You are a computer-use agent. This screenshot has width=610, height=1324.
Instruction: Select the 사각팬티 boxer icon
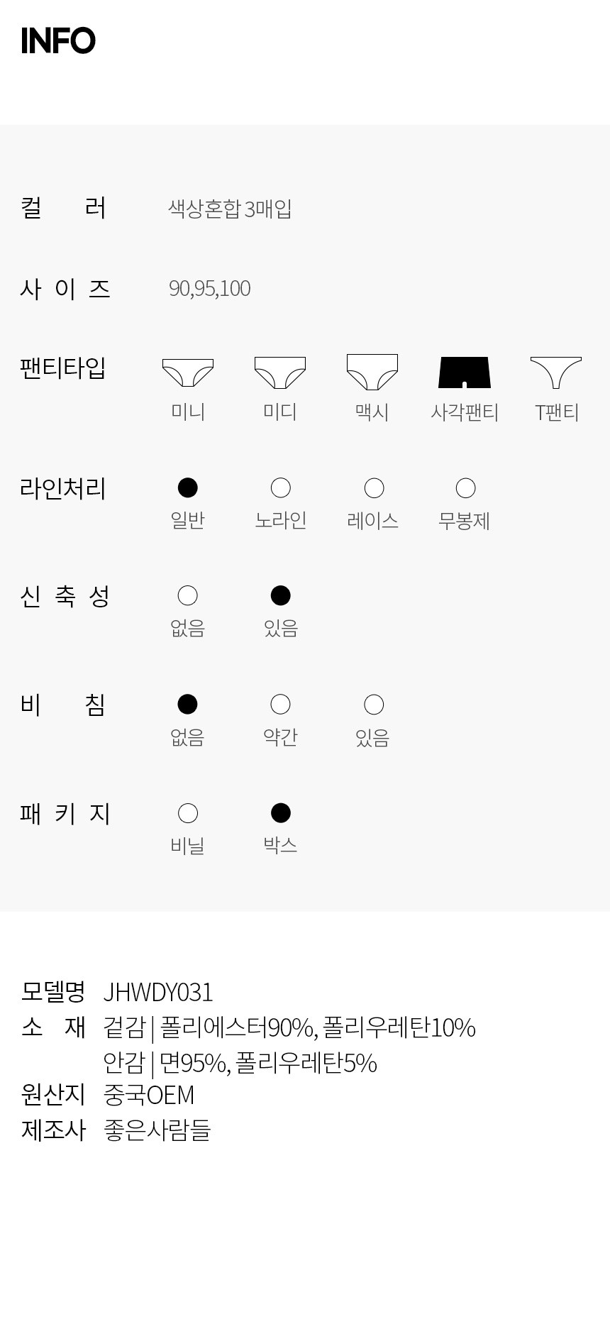point(465,373)
